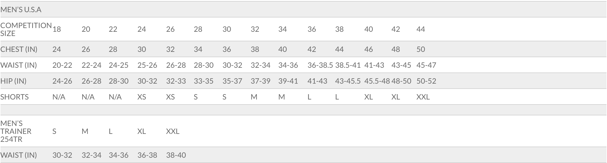Select competition size 44 cell
607x163 pixels.
click(x=421, y=29)
